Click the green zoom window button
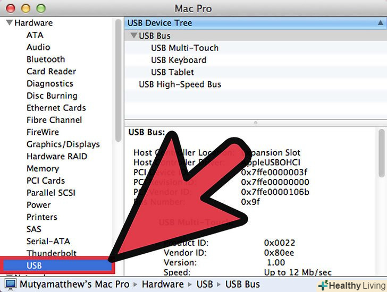387x292 pixels. [41, 8]
